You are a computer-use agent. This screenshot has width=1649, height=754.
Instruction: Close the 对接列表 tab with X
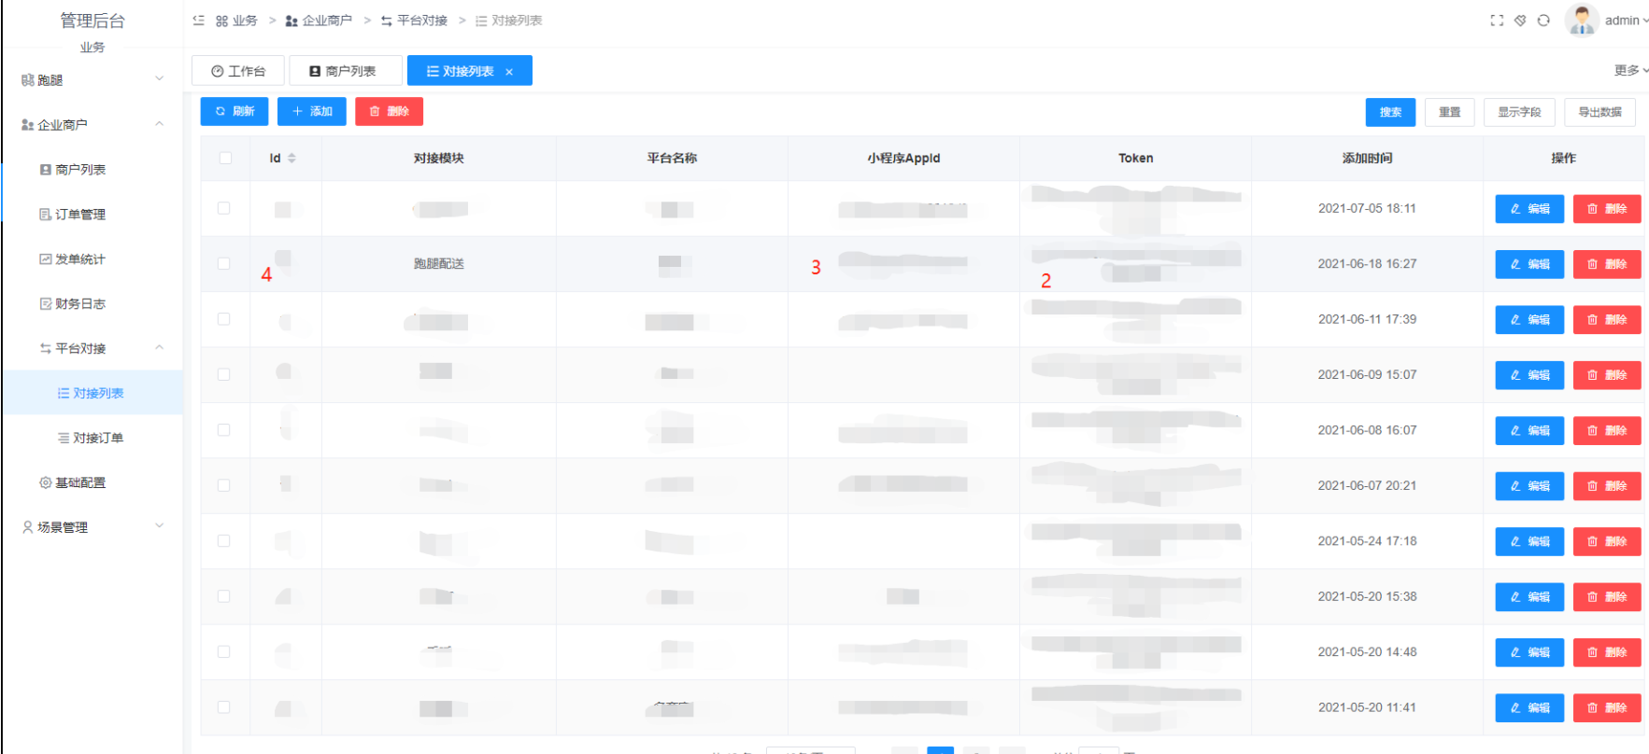(x=509, y=72)
